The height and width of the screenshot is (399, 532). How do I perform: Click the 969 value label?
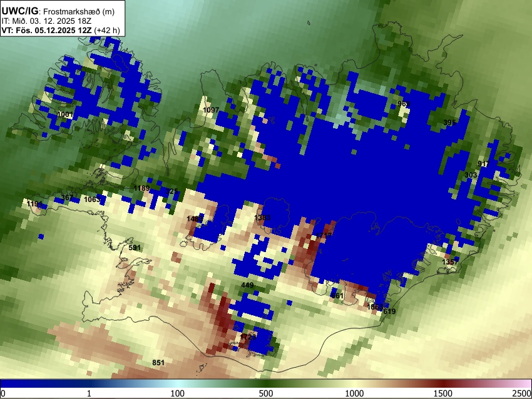(404, 104)
